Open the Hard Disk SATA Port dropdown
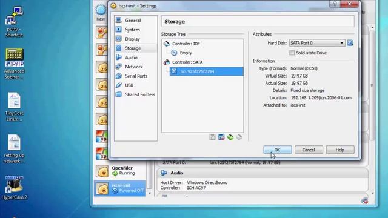The height and width of the screenshot is (218, 388). [x=317, y=43]
